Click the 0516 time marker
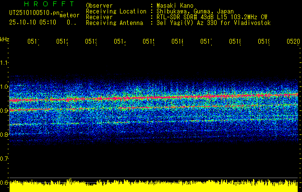The image size is (302, 192). (178, 42)
